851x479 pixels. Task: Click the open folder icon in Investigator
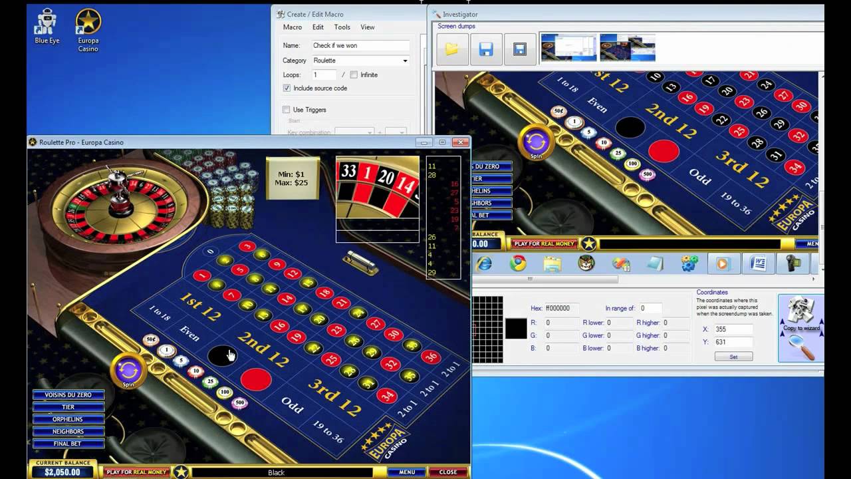(x=452, y=49)
